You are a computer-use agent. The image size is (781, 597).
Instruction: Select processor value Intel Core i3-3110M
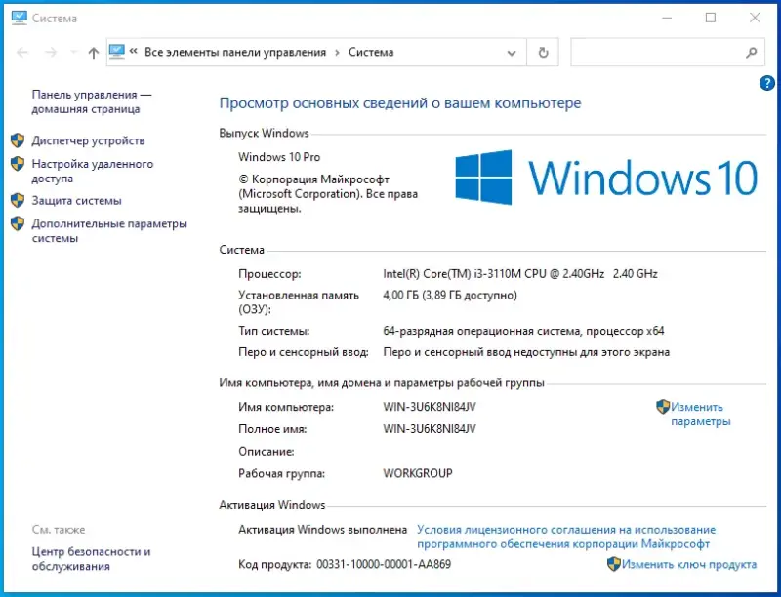tap(520, 273)
